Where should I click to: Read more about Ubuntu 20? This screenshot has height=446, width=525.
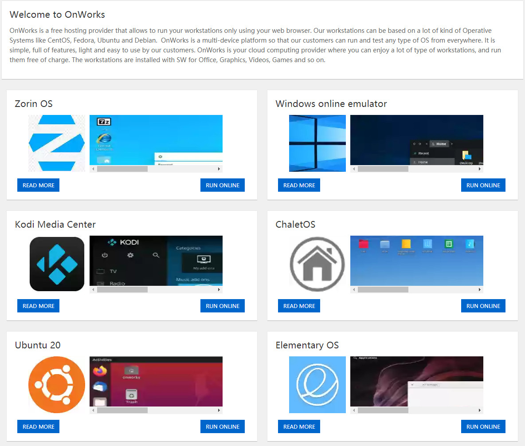tap(38, 426)
